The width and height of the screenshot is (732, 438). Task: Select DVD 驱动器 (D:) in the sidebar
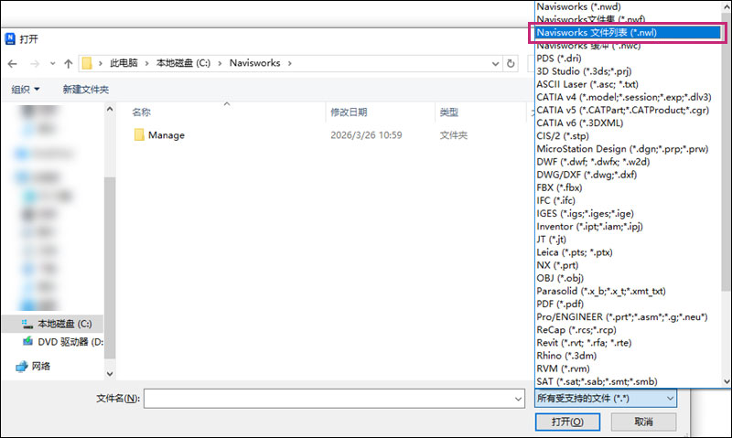pyautogui.click(x=70, y=342)
